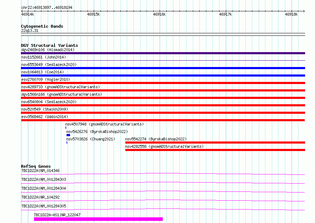
Task: Click the red bar under nsv6540804
Action: (163, 105)
